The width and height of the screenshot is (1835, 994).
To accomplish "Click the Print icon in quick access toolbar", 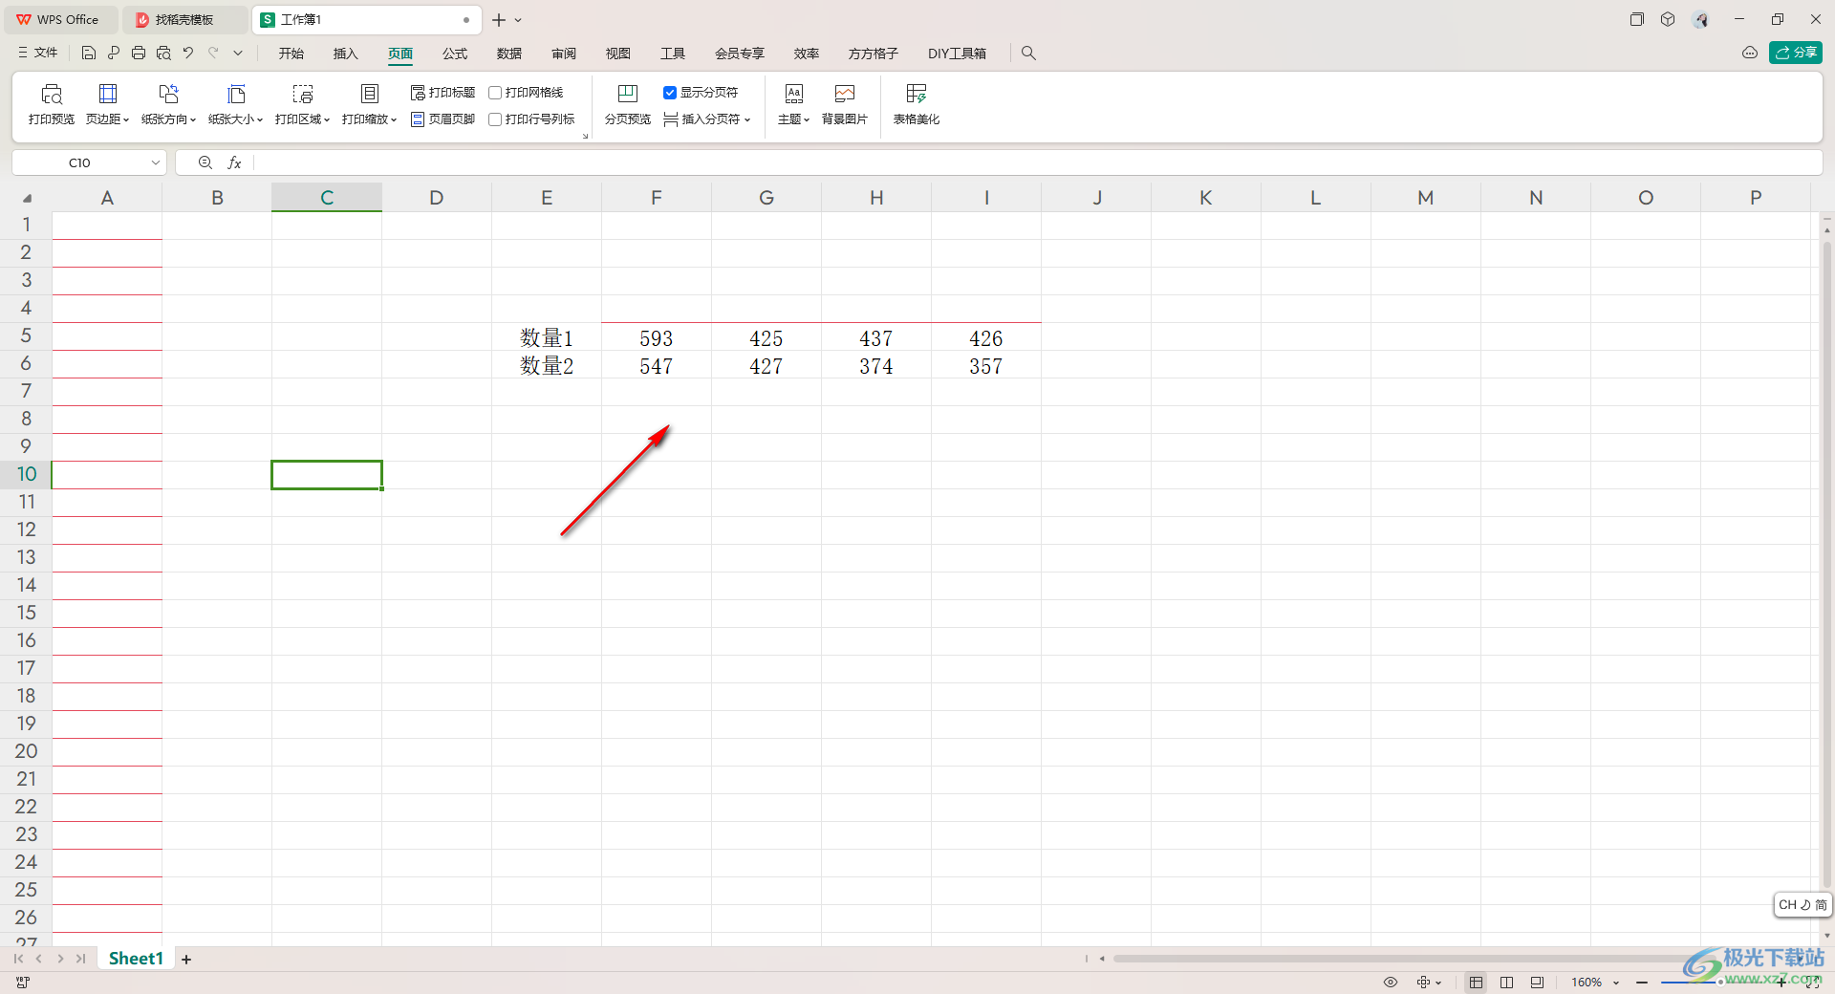I will 139,53.
